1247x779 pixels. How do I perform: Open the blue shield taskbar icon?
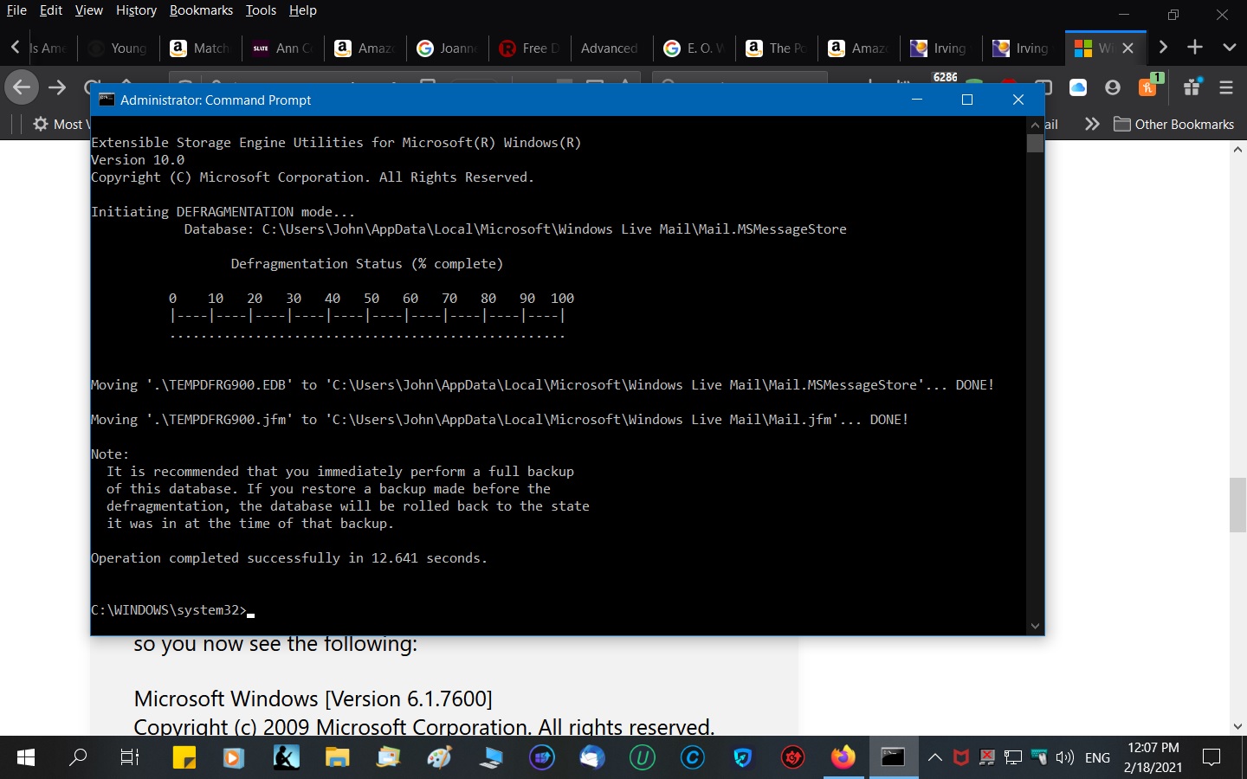coord(742,758)
